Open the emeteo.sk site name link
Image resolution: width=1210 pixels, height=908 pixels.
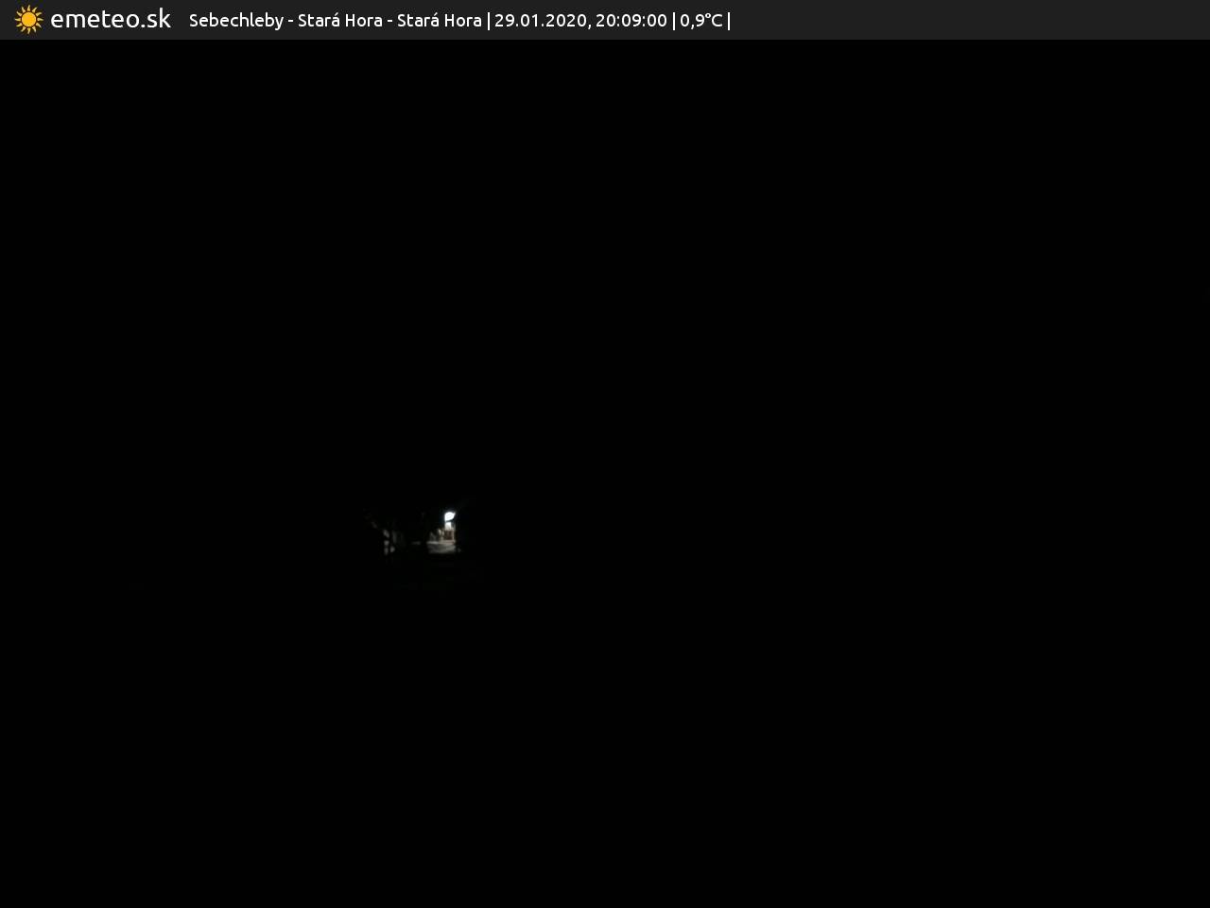(110, 20)
